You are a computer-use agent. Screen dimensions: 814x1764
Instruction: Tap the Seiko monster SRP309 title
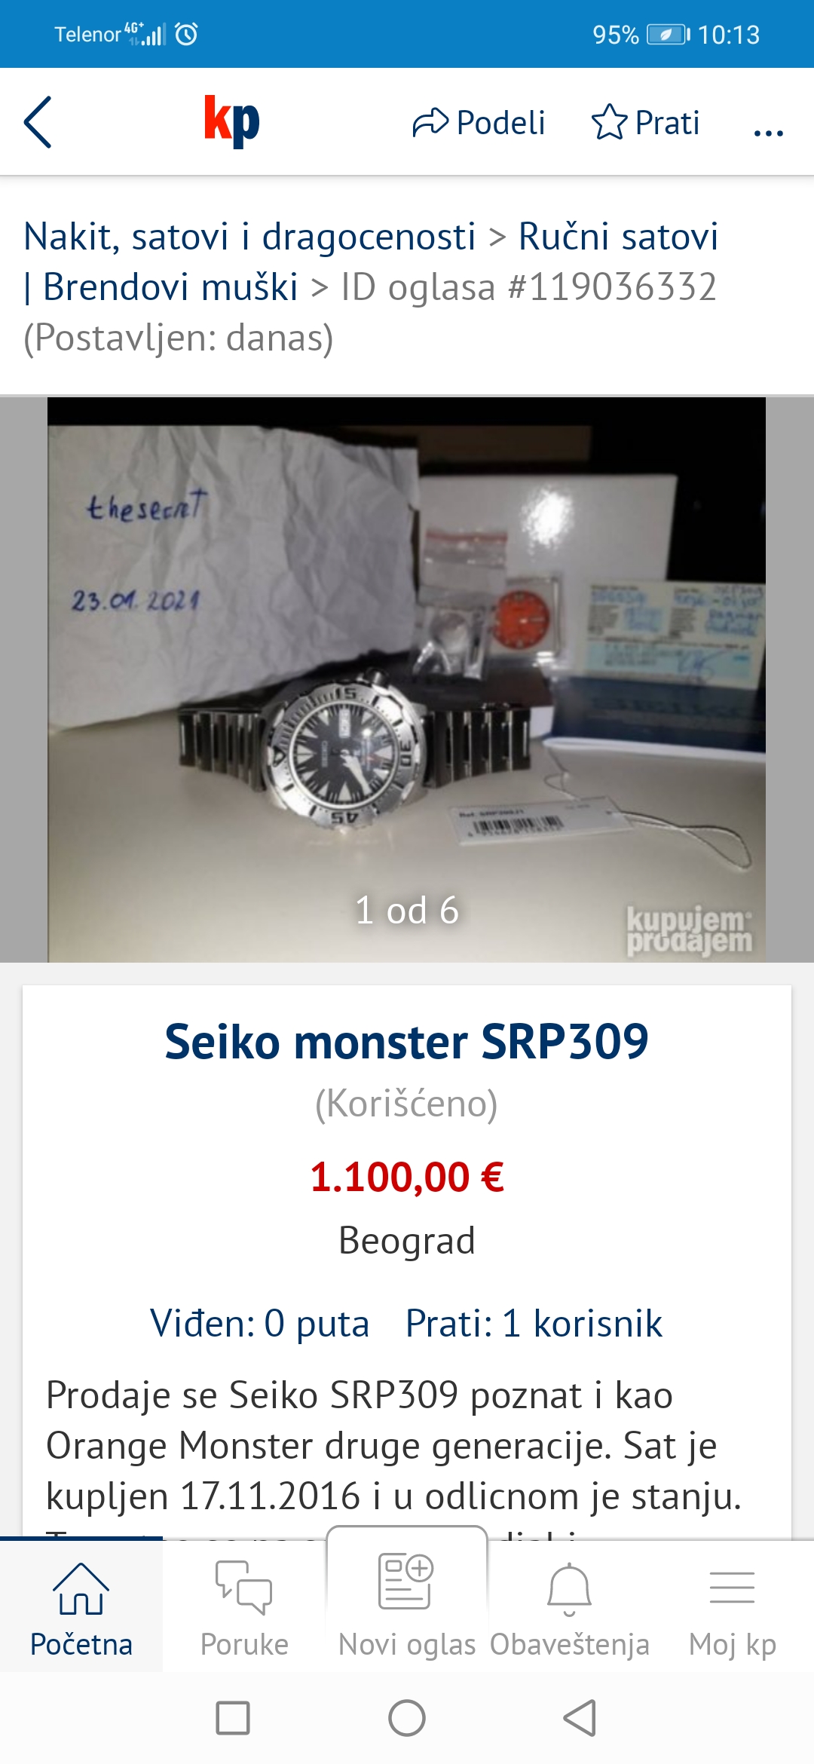point(407,1041)
